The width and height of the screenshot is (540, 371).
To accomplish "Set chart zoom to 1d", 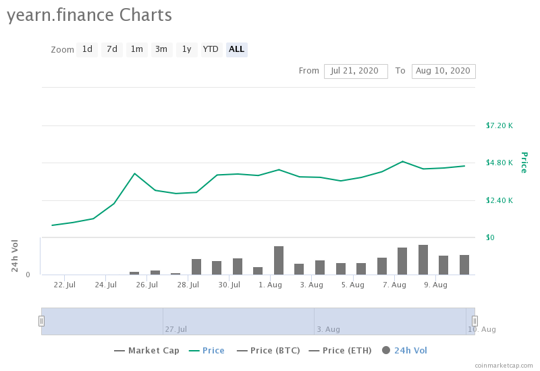I will pyautogui.click(x=87, y=49).
